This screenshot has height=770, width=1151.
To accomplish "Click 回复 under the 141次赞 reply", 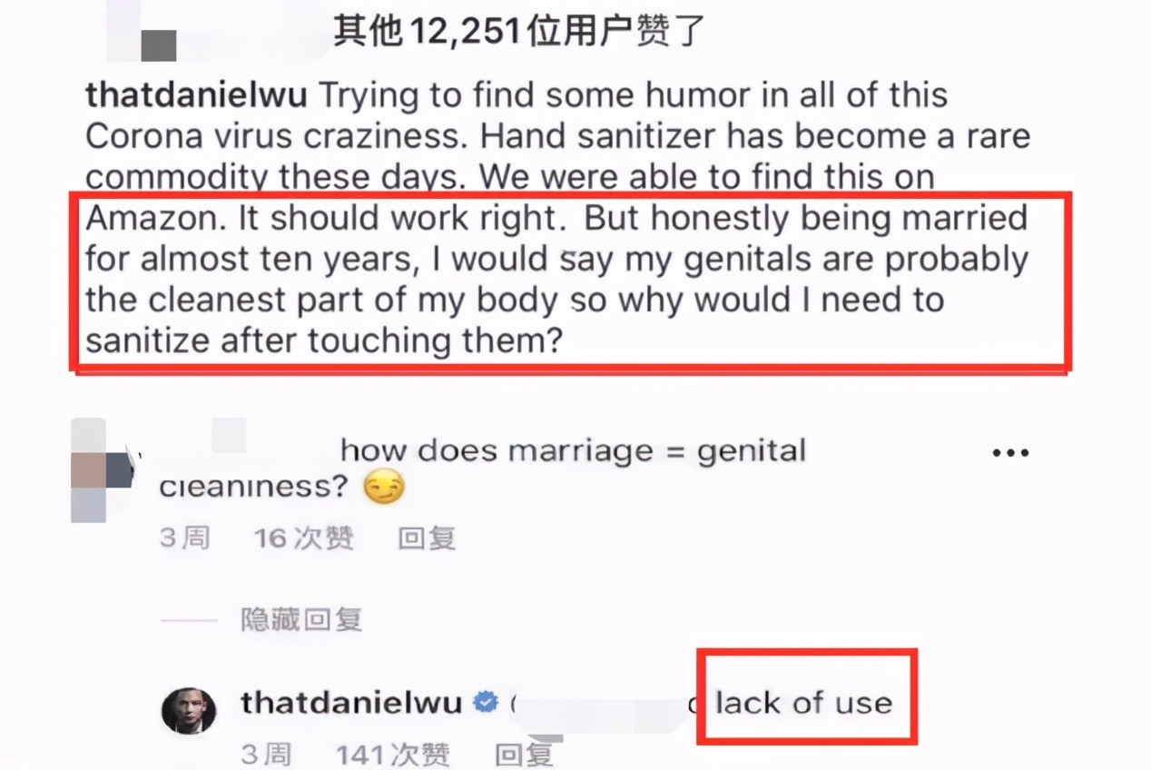I will pos(524,753).
